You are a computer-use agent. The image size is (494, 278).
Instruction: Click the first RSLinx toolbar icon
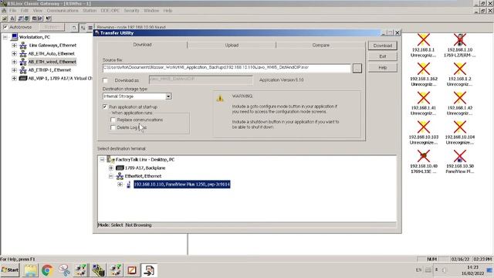tap(5, 19)
